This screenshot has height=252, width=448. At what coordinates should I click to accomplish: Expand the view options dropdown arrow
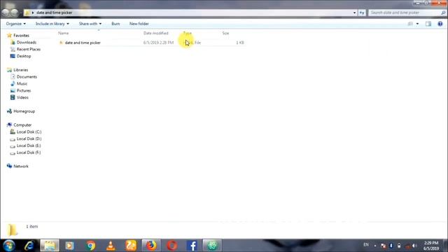(417, 24)
